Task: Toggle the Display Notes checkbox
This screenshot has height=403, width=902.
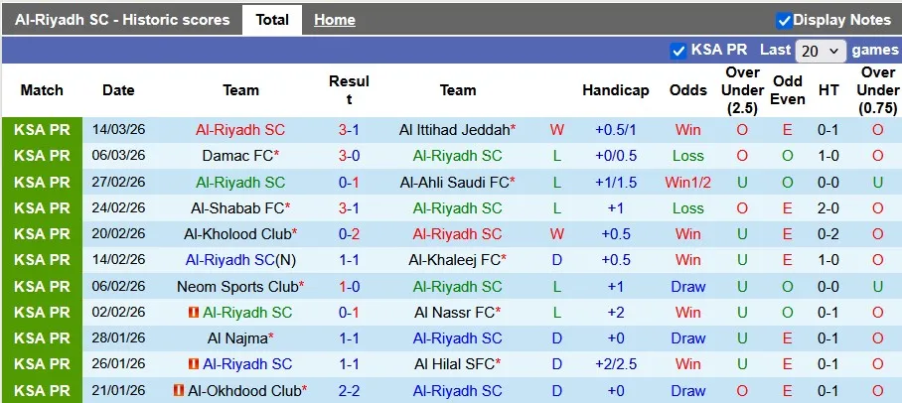Action: (x=784, y=20)
